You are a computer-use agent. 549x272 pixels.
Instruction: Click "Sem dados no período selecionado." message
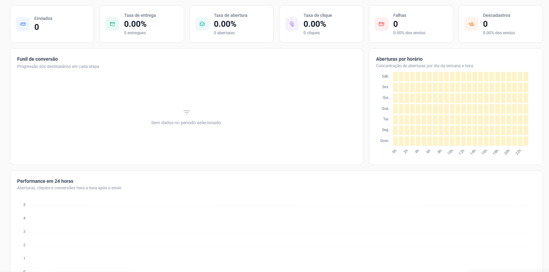(186, 123)
